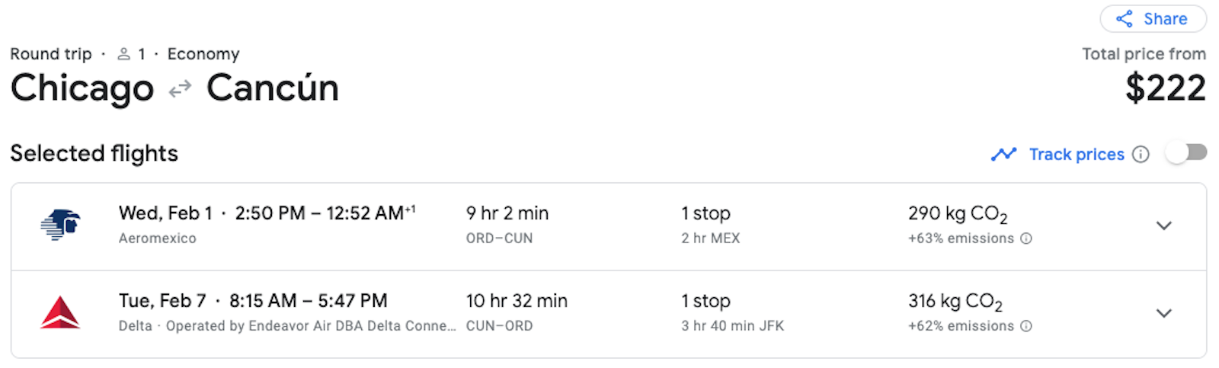
Task: Click the +62% emissions info icon
Action: coord(1026,326)
